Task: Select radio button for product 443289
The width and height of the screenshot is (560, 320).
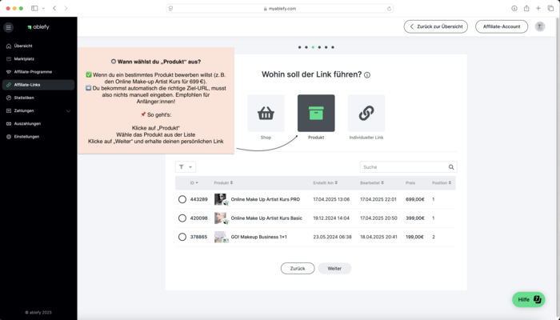Action: pos(182,199)
